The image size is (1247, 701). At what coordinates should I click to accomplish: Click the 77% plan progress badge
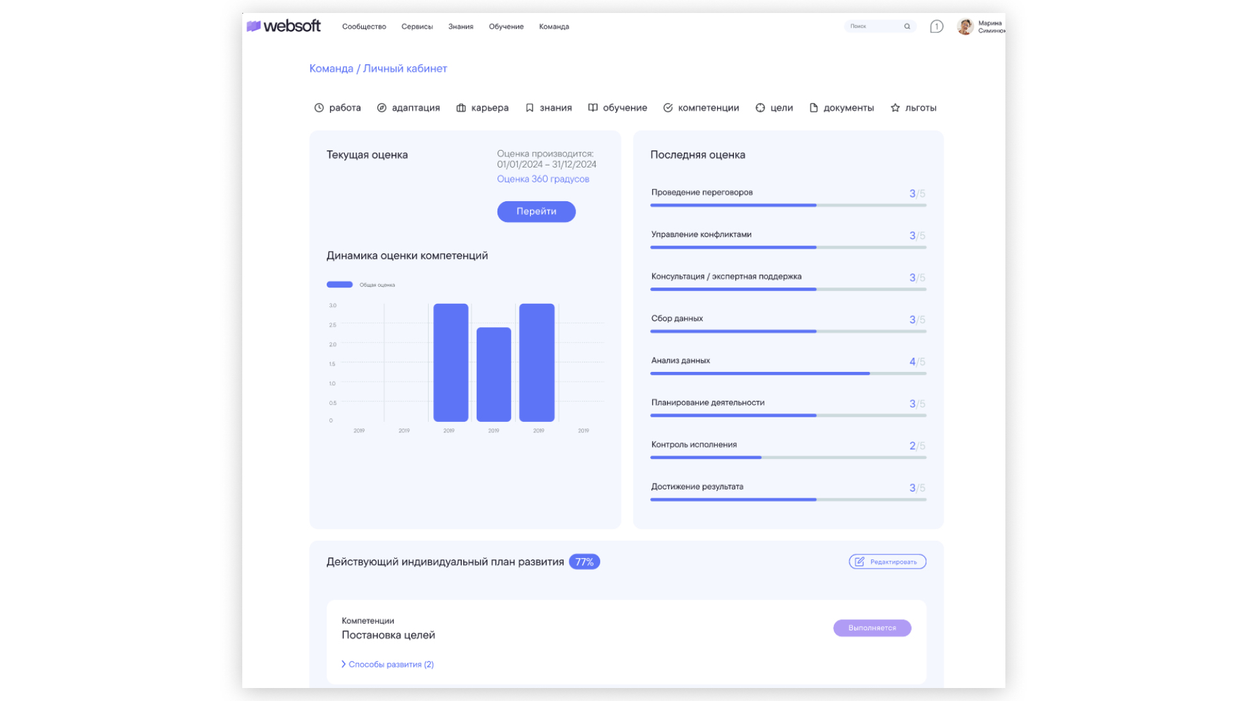[x=585, y=562]
